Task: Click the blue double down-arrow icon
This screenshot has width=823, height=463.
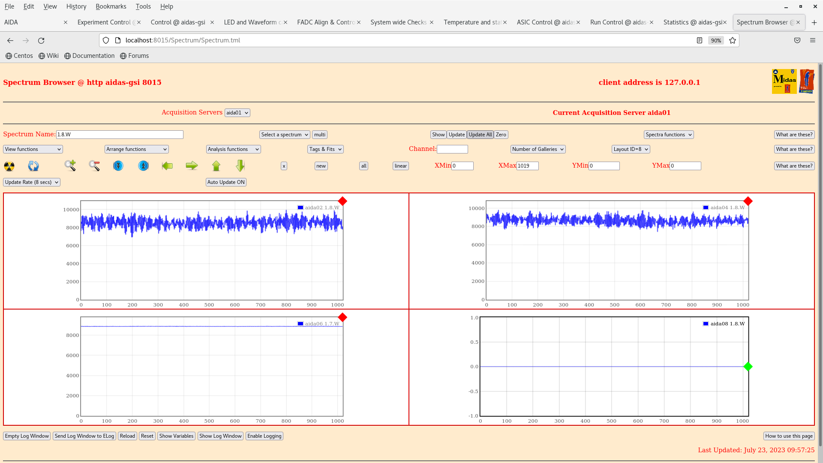Action: tap(118, 166)
